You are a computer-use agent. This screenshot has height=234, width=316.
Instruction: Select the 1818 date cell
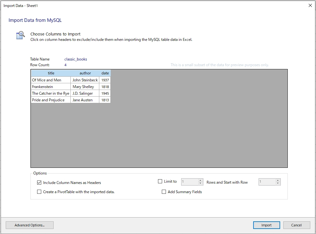[105, 87]
